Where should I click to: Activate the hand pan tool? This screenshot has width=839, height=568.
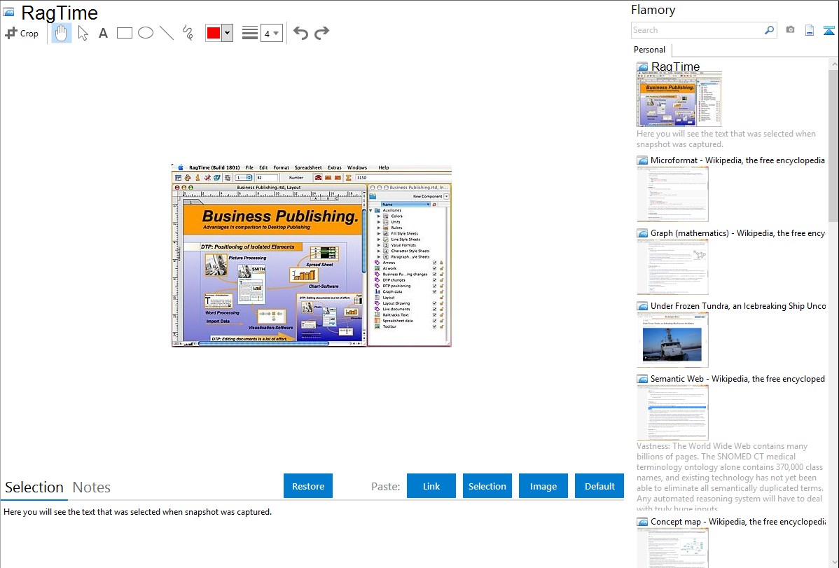click(x=62, y=33)
